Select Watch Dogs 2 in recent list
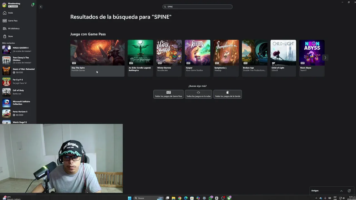 coord(18,122)
